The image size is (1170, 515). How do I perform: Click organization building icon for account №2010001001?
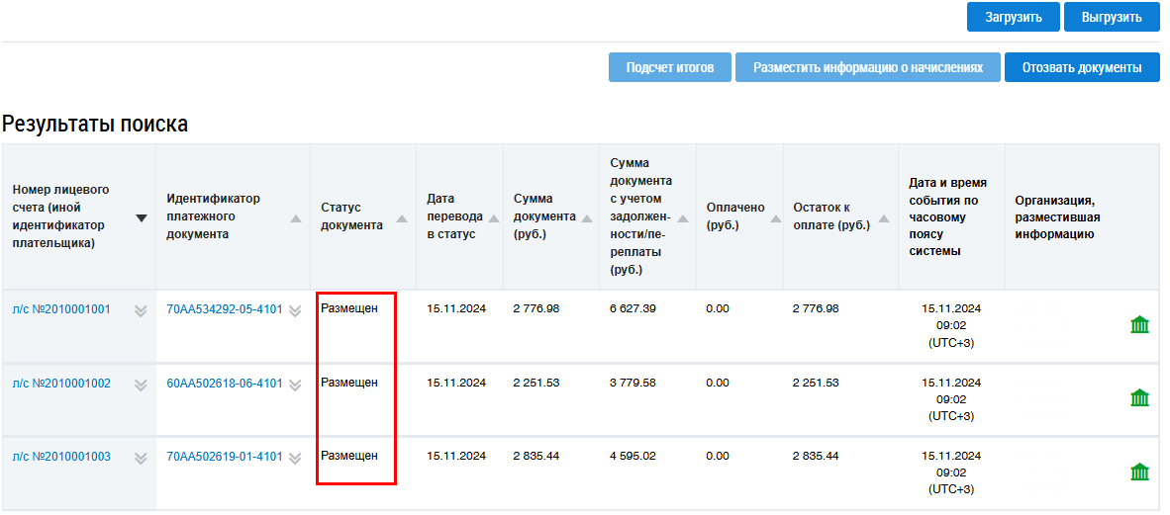coord(1139,325)
